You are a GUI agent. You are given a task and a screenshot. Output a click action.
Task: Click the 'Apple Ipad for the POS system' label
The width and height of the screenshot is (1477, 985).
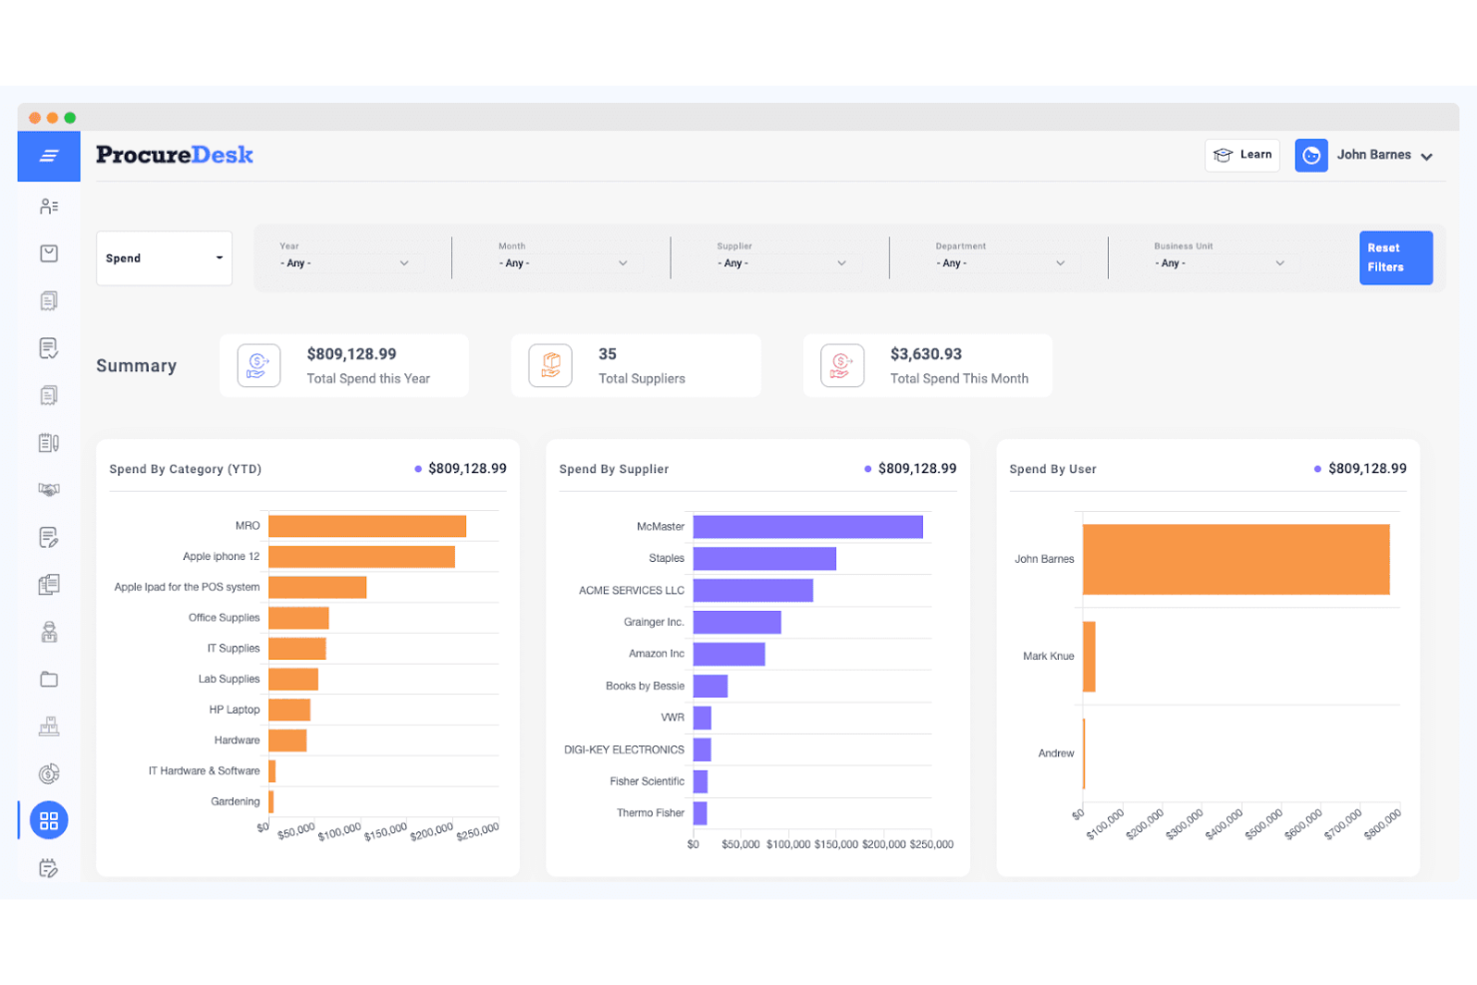point(187,587)
